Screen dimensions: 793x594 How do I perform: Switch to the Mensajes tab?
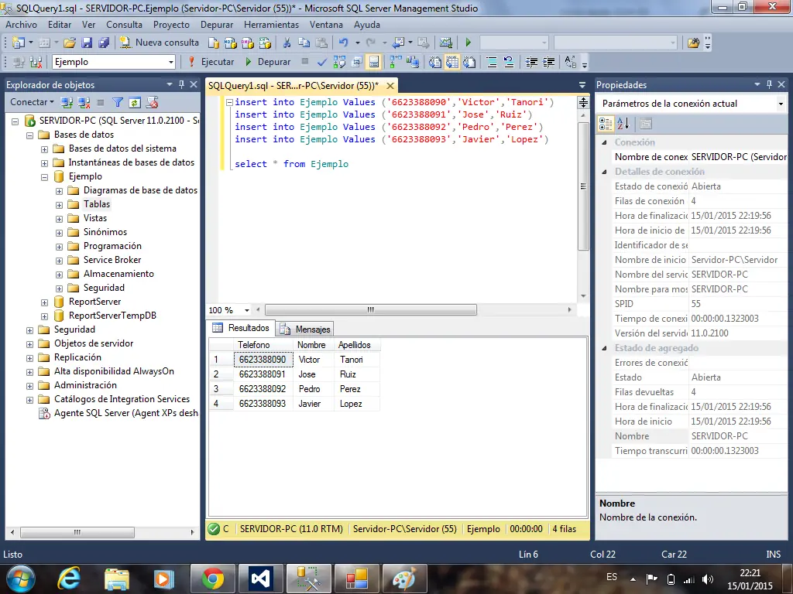coord(306,329)
